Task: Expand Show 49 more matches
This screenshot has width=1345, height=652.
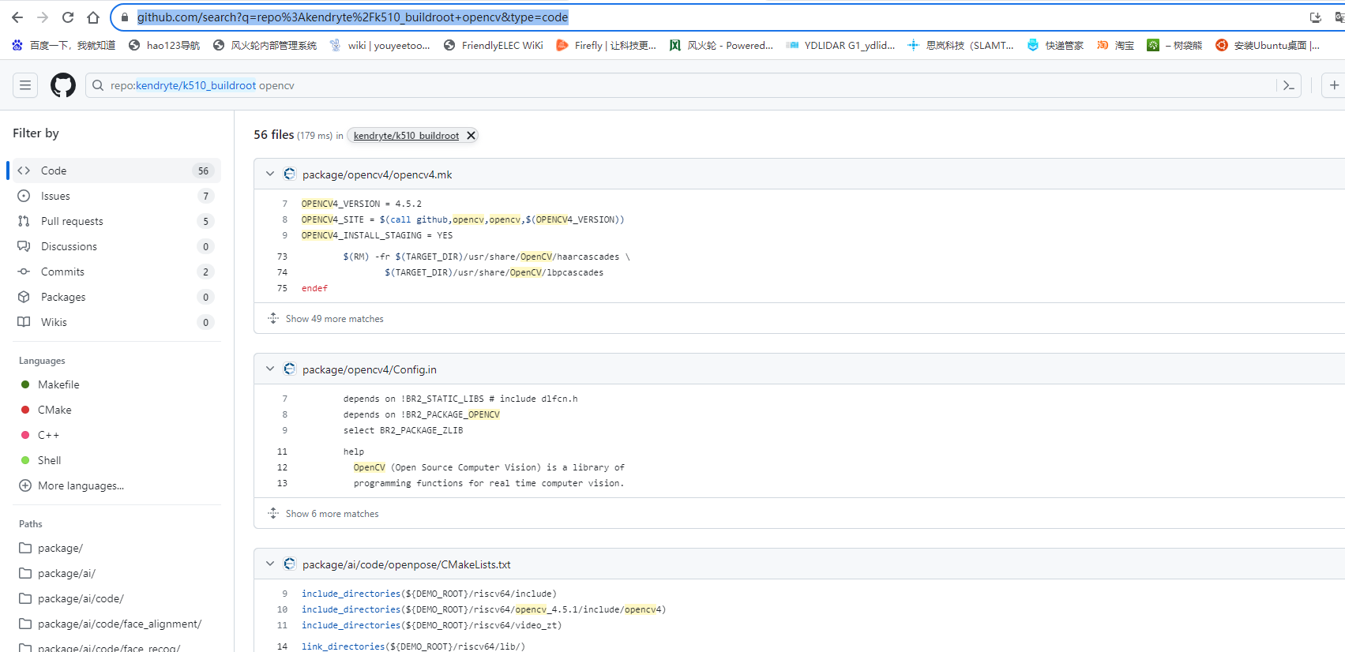Action: [x=334, y=319]
